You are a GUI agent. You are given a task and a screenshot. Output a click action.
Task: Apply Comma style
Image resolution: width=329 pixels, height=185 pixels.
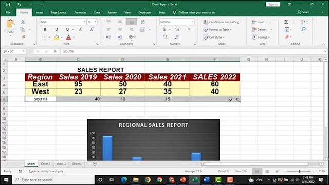pyautogui.click(x=189, y=30)
